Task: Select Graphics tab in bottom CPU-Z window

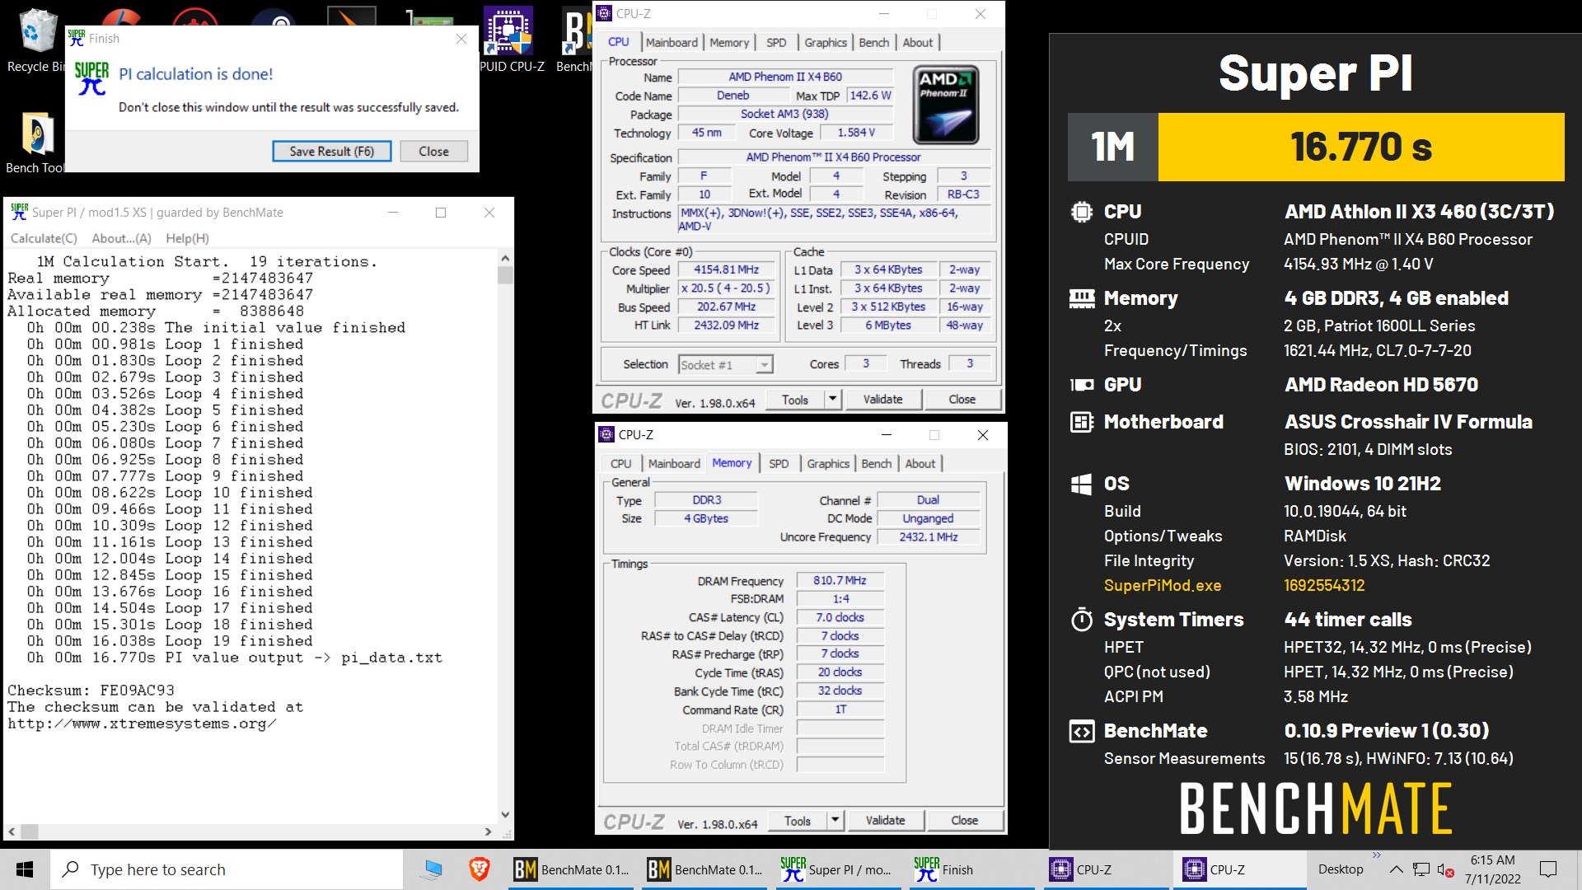Action: (x=828, y=463)
